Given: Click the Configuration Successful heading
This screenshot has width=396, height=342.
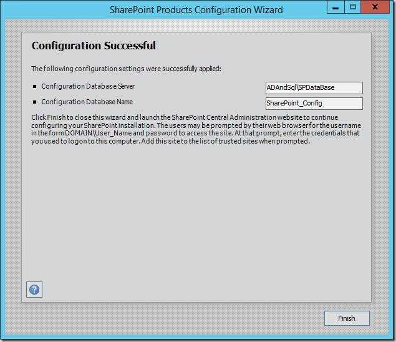Looking at the screenshot, I should click(x=94, y=46).
